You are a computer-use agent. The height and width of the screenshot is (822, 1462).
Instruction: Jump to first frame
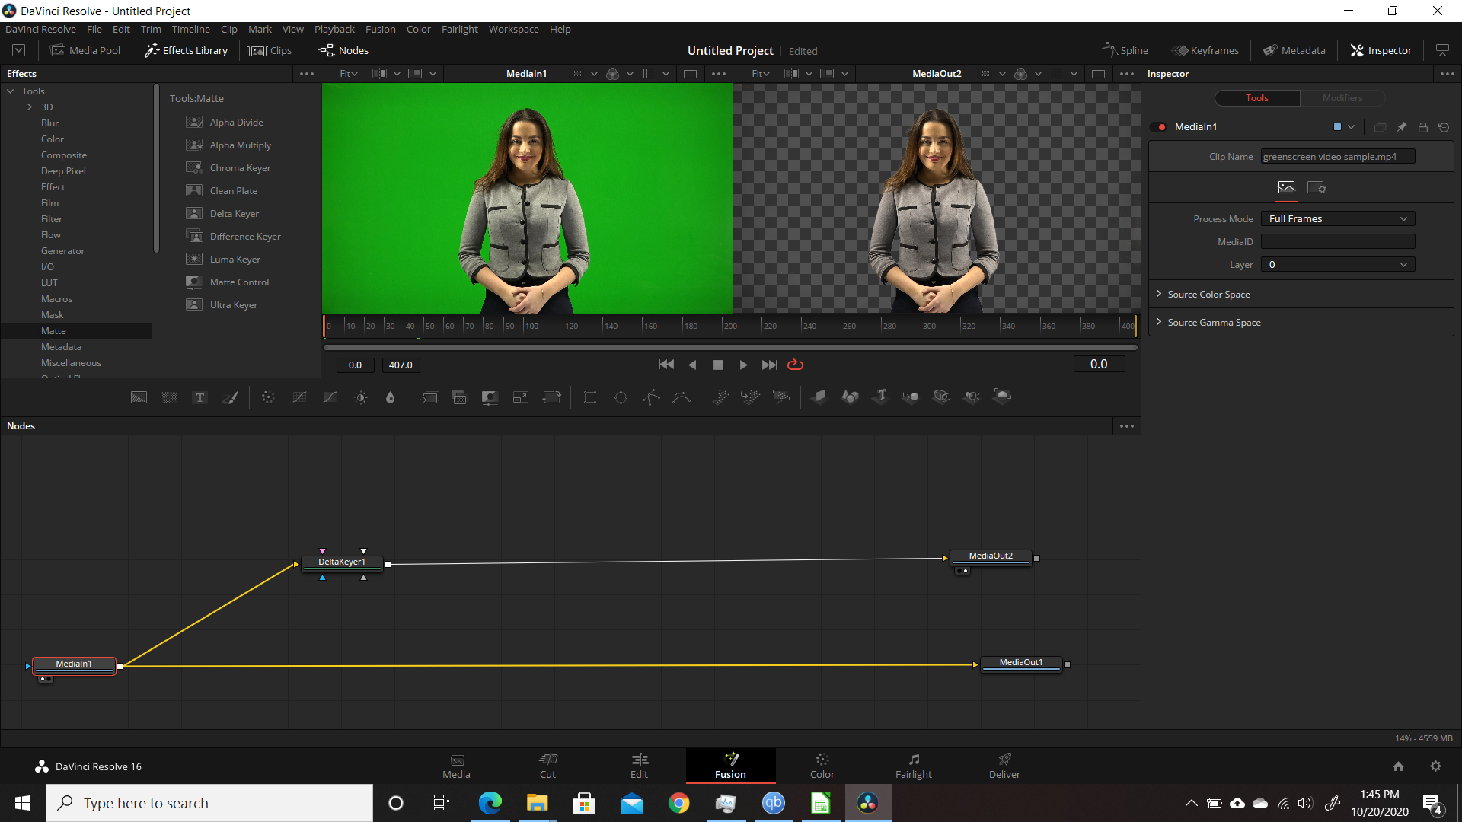(666, 365)
